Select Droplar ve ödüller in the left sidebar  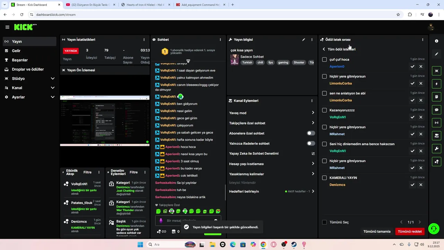point(29,69)
